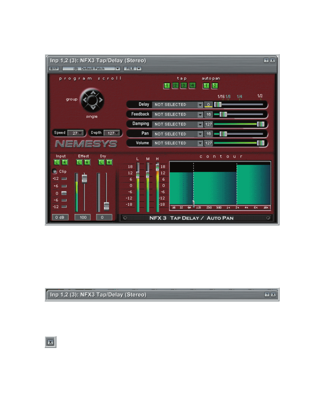313x402 pixels.
Task: Toggle Input left channel button
Action: [56, 162]
